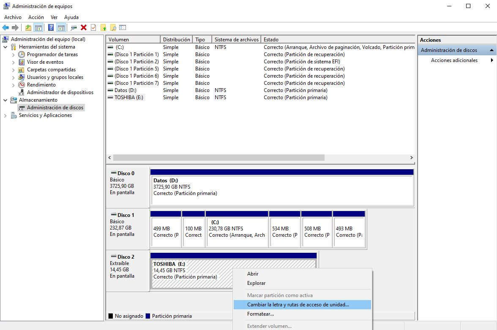The height and width of the screenshot is (330, 497).
Task: Click the Programador de tareas clock icon
Action: (22, 54)
